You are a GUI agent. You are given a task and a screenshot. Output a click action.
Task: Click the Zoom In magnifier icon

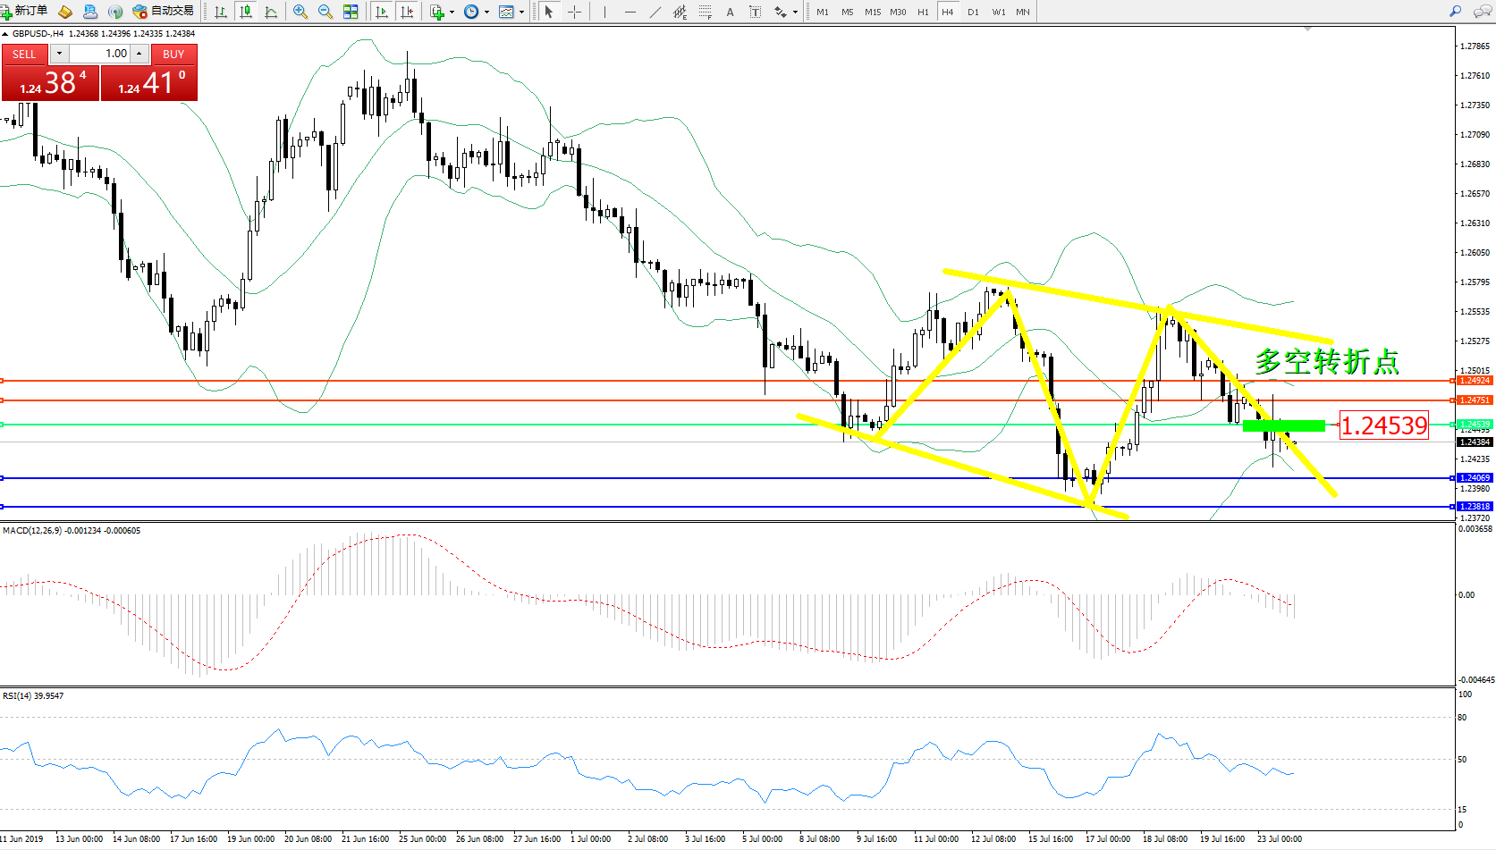(300, 12)
